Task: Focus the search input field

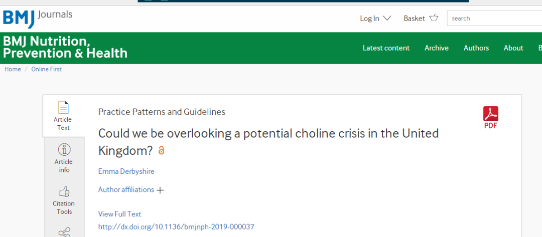Action: [x=494, y=18]
